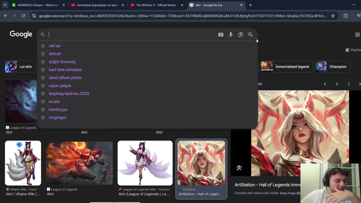The height and width of the screenshot is (203, 361).
Task: Start voice search with the microphone icon
Action: pos(231,34)
